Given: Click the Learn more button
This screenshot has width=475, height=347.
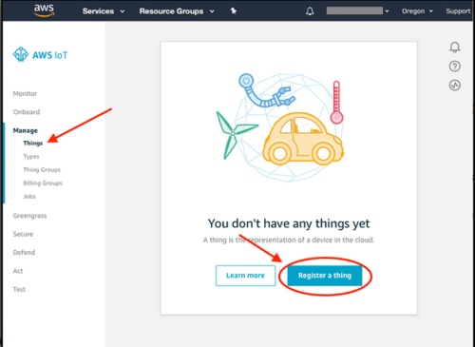Looking at the screenshot, I should [245, 276].
